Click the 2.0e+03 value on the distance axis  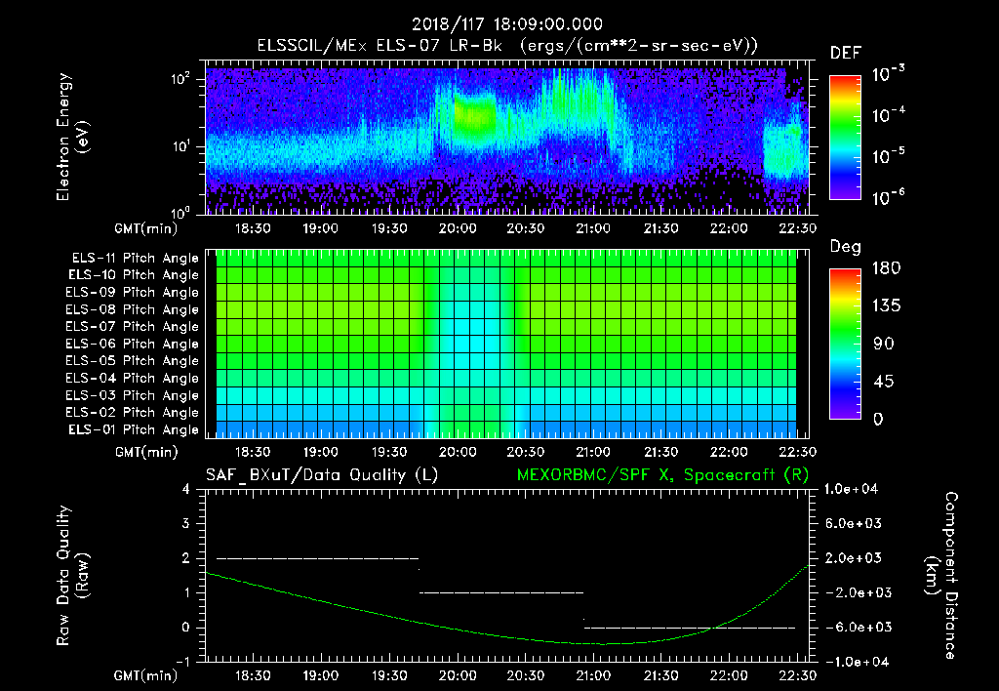tap(855, 557)
